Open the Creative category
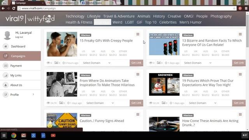This screenshot has height=140, width=249. coord(174,16)
